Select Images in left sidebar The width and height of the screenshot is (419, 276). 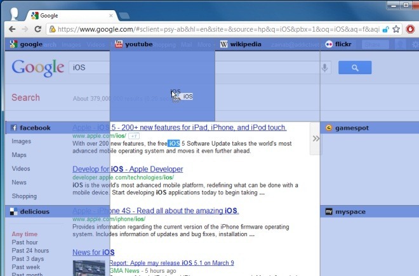point(22,141)
